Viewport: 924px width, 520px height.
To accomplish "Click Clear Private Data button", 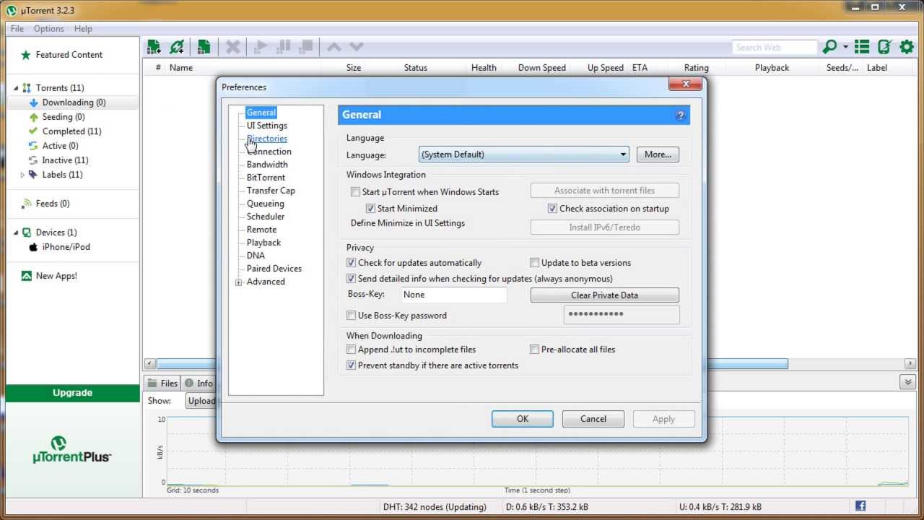I will (x=605, y=295).
